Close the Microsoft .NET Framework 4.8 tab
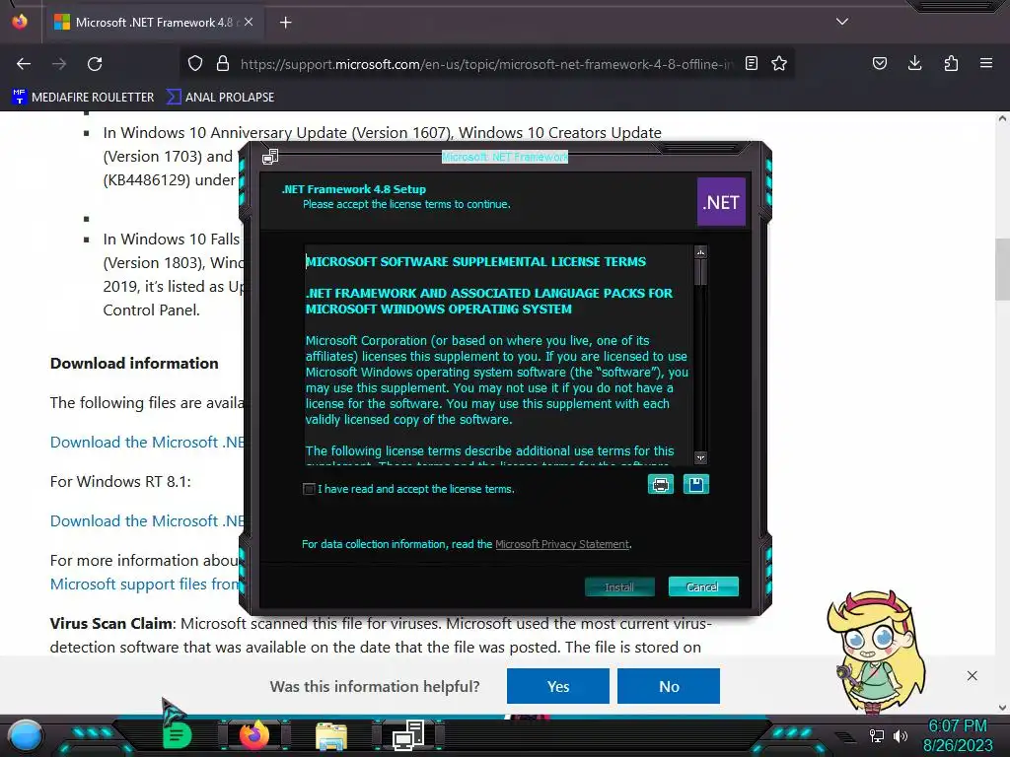Screen dimensions: 1010x757 (x=249, y=22)
